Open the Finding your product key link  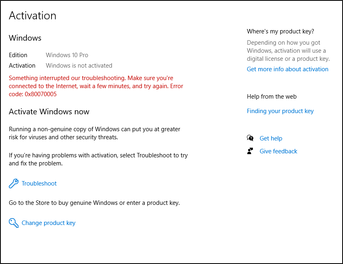[x=280, y=111]
